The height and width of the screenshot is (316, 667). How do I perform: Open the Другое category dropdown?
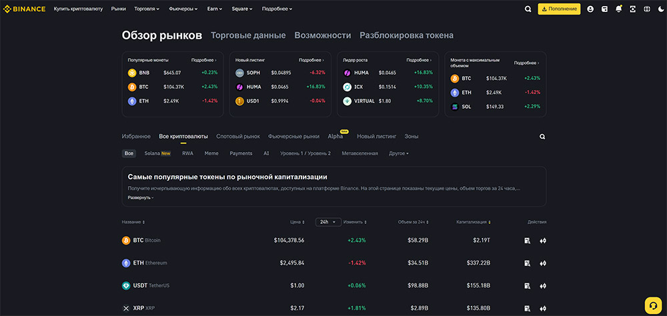[399, 153]
